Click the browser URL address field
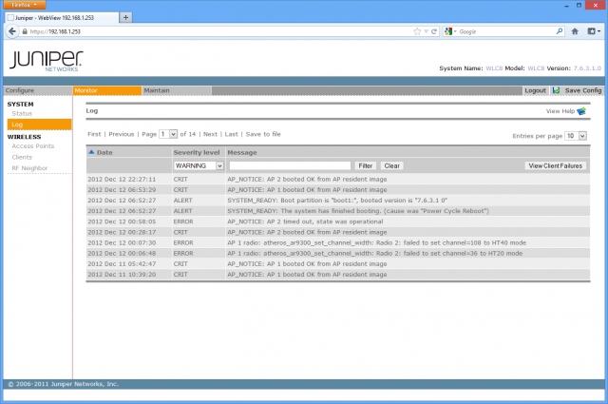Viewport: 608px width, 404px height. point(218,31)
